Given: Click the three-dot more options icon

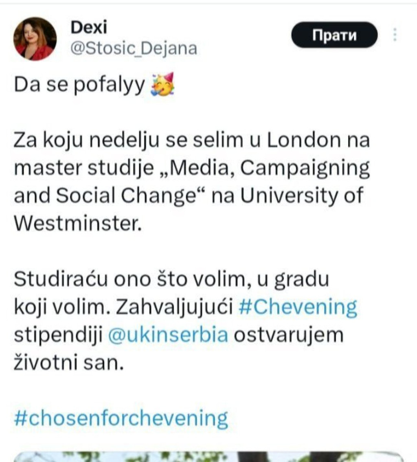Looking at the screenshot, I should 394,35.
